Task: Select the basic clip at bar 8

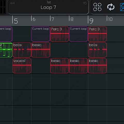Action: coord(79,66)
